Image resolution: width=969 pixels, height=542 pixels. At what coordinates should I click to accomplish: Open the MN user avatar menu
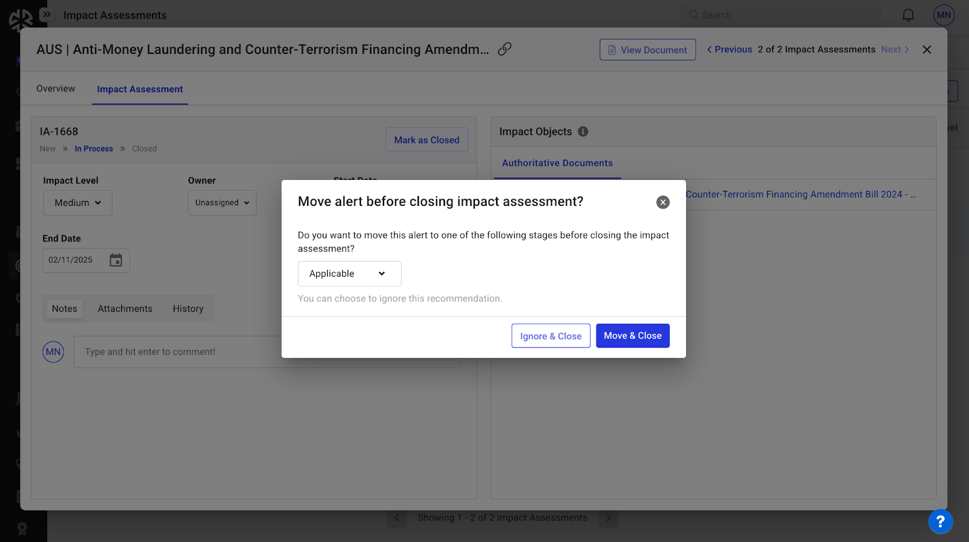tap(943, 15)
